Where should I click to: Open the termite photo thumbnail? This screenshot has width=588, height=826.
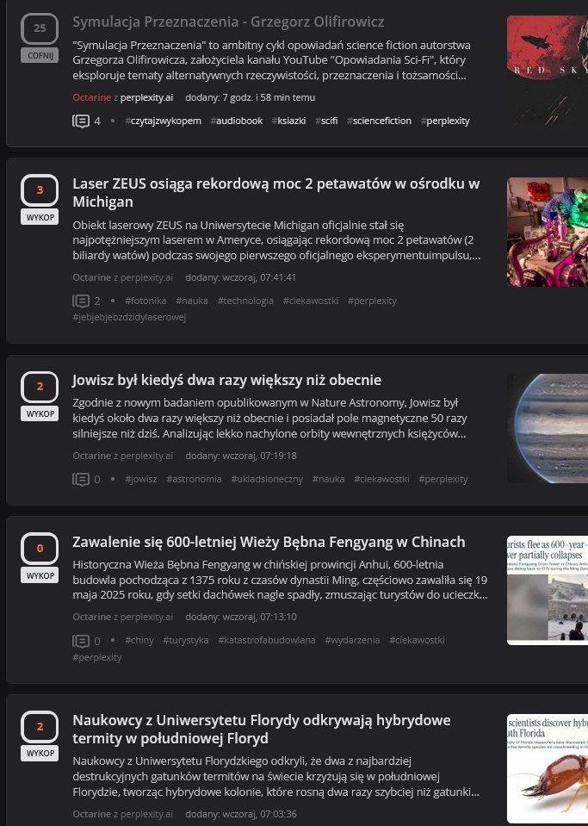click(548, 768)
